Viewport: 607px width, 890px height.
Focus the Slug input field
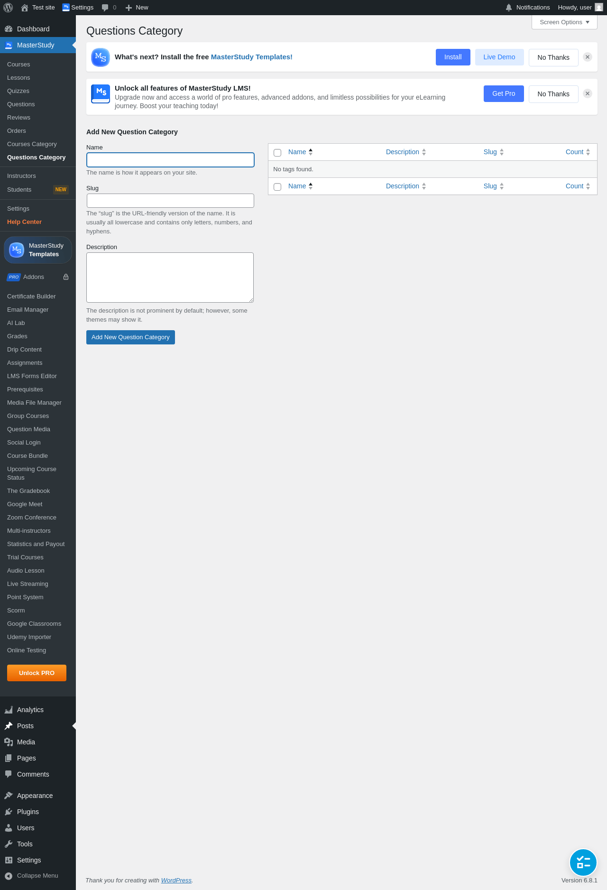click(170, 201)
